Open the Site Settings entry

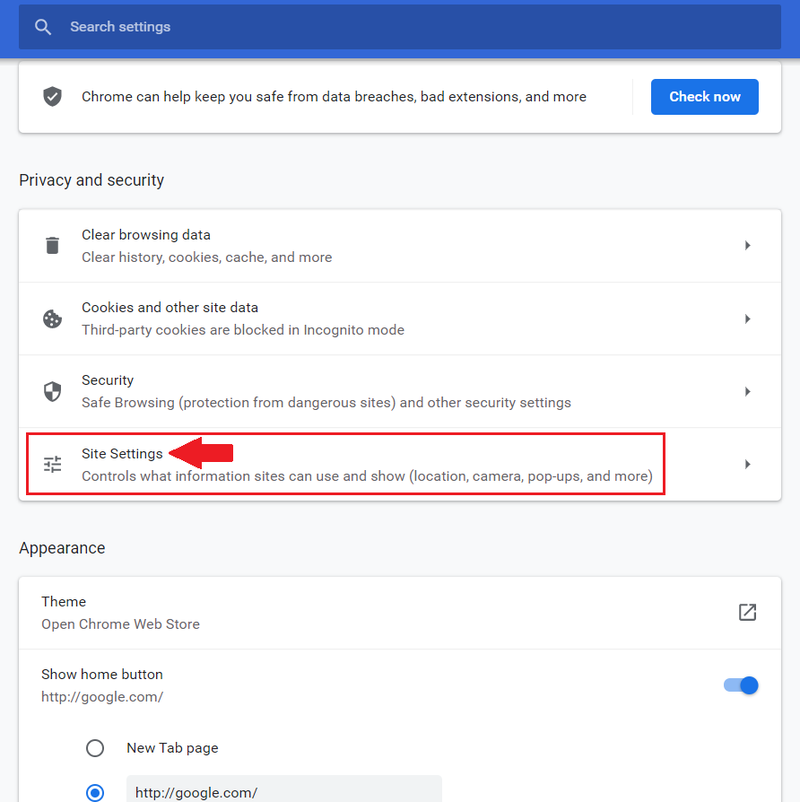400,465
